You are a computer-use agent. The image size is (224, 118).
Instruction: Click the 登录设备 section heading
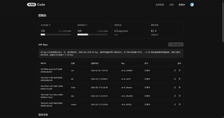click(x=43, y=114)
